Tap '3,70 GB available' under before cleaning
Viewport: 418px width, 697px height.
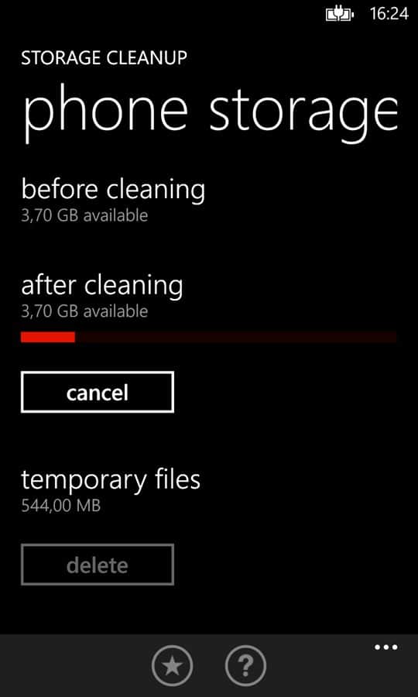[84, 215]
